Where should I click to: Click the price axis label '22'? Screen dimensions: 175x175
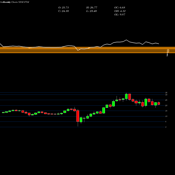[166, 105]
